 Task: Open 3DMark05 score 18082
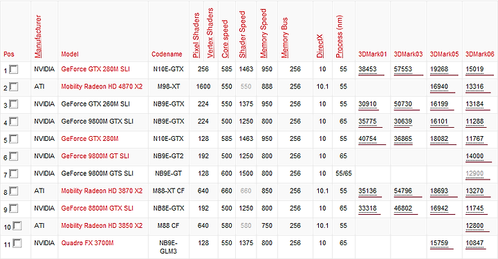439,139
